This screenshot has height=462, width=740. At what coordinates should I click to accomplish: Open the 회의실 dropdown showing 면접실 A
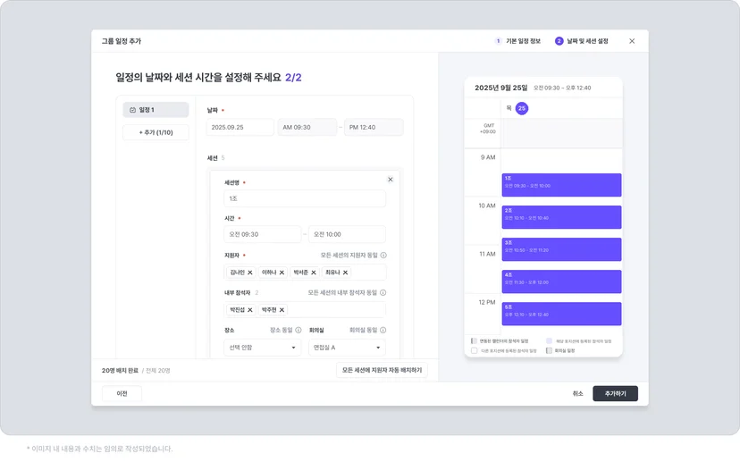pyautogui.click(x=347, y=348)
